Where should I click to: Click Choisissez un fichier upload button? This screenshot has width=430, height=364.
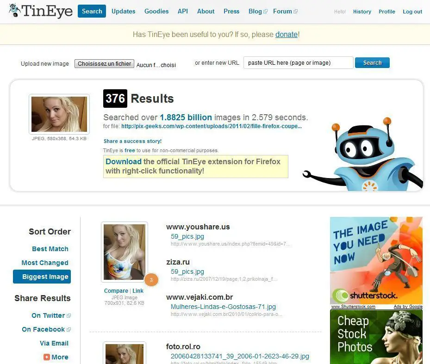(x=104, y=63)
